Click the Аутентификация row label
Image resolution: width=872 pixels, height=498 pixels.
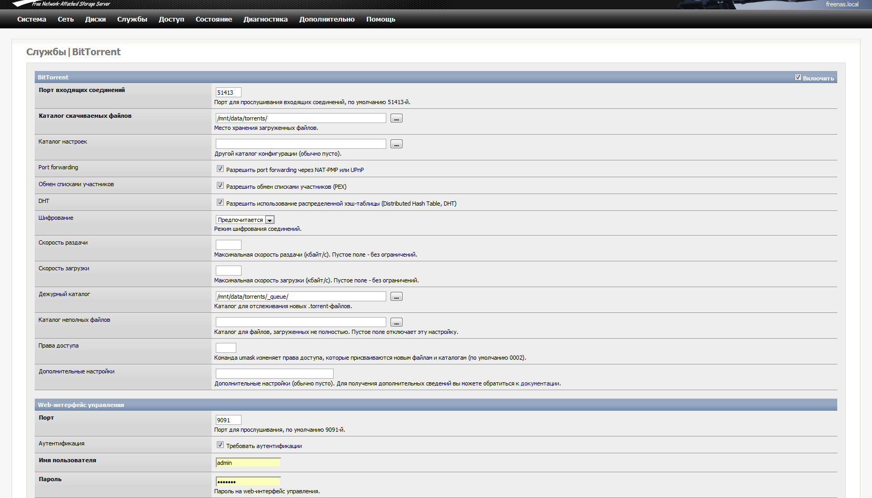point(62,443)
